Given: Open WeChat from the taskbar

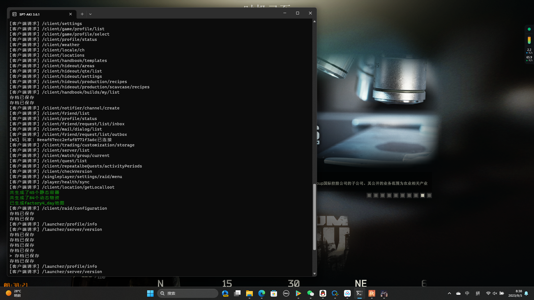Looking at the screenshot, I should click(x=310, y=293).
